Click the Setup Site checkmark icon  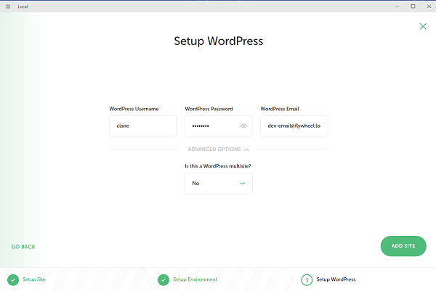point(13,280)
